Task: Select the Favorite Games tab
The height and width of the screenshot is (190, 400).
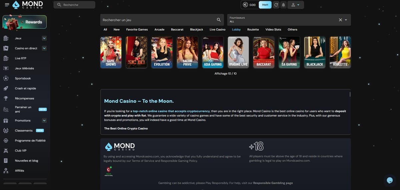Action: pyautogui.click(x=137, y=29)
